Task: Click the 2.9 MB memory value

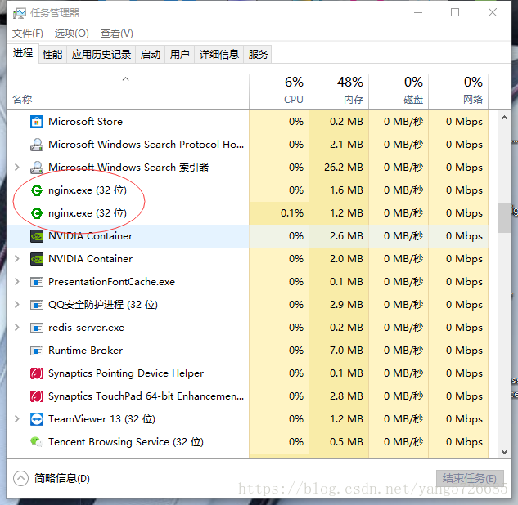Action: (346, 305)
